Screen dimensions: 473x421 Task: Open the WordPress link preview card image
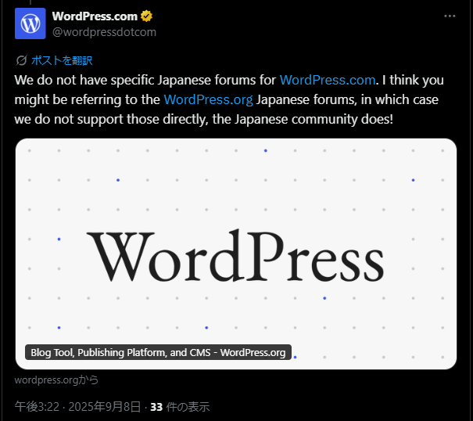click(236, 254)
